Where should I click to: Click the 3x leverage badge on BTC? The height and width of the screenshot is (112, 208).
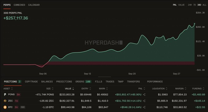point(16,107)
